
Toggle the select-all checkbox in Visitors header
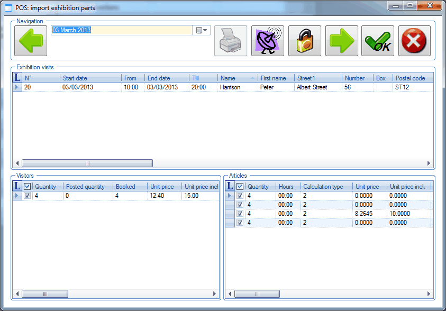pyautogui.click(x=27, y=187)
